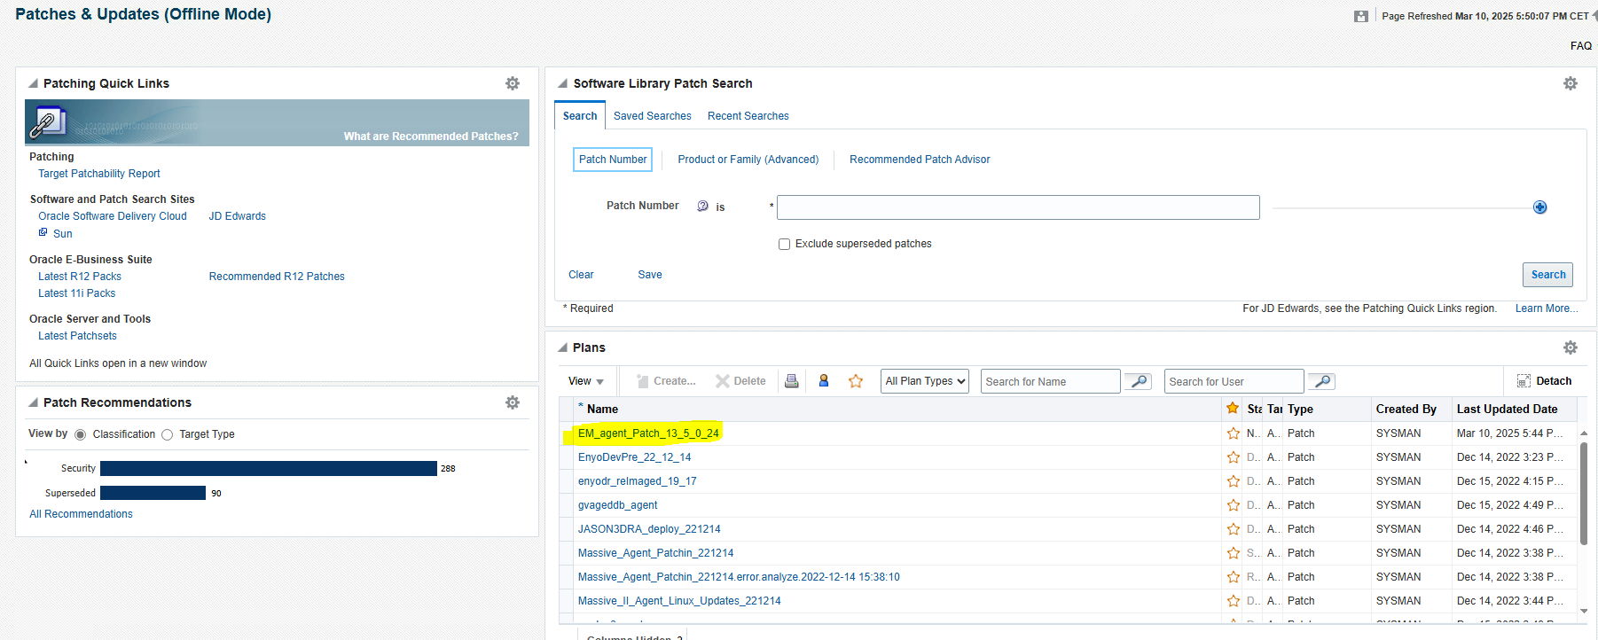Open the All Plan Types dropdown
The height and width of the screenshot is (640, 1598).
point(925,381)
